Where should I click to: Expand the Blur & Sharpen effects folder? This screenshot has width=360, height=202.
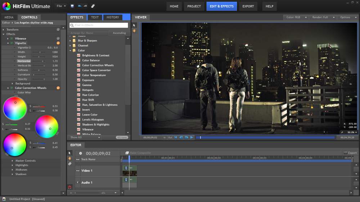pyautogui.click(x=70, y=41)
